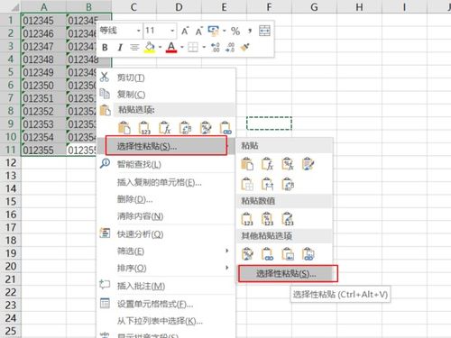The height and width of the screenshot is (338, 451).
Task: Open 选择性粘贴(S)... in main context menu
Action: [166, 146]
